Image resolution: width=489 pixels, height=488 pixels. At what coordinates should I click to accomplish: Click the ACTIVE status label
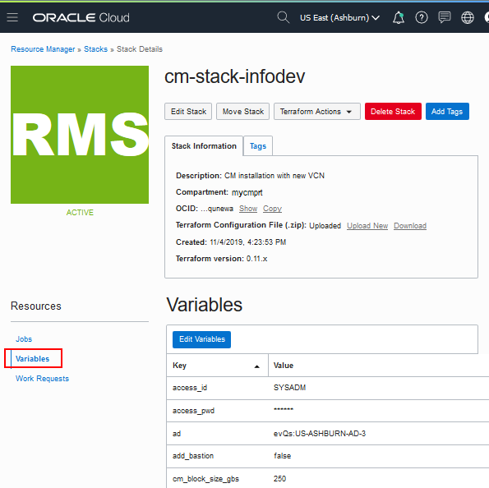pyautogui.click(x=80, y=213)
